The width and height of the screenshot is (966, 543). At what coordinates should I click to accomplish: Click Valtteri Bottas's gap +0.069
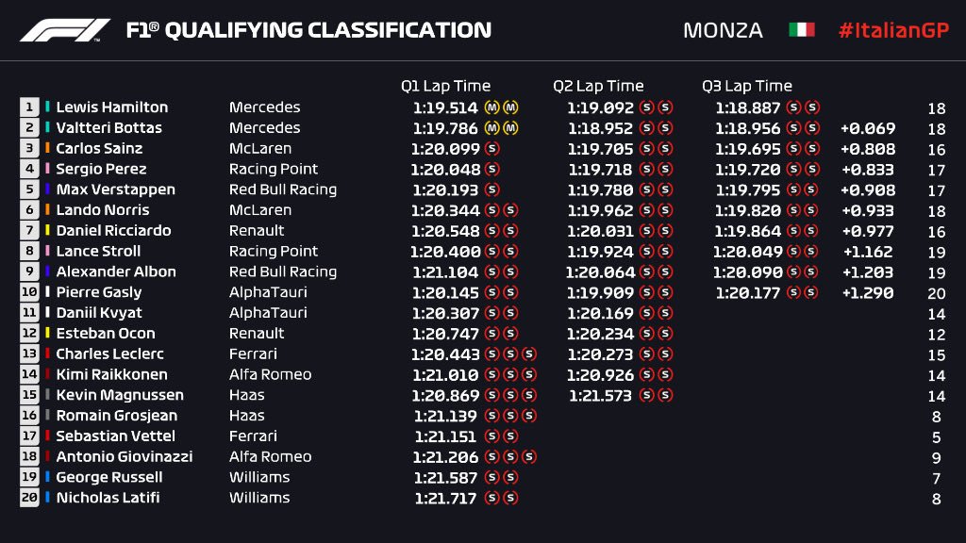(x=868, y=128)
